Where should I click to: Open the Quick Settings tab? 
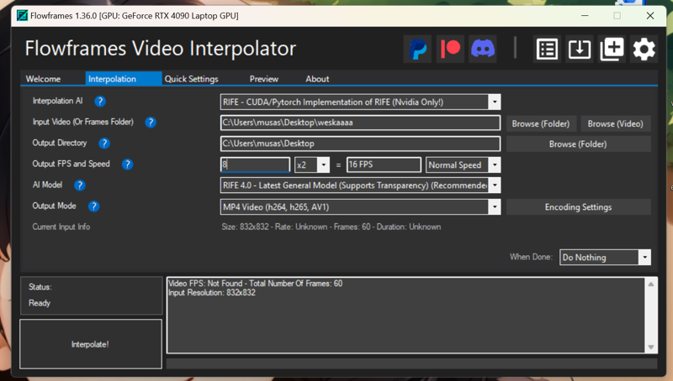(192, 79)
